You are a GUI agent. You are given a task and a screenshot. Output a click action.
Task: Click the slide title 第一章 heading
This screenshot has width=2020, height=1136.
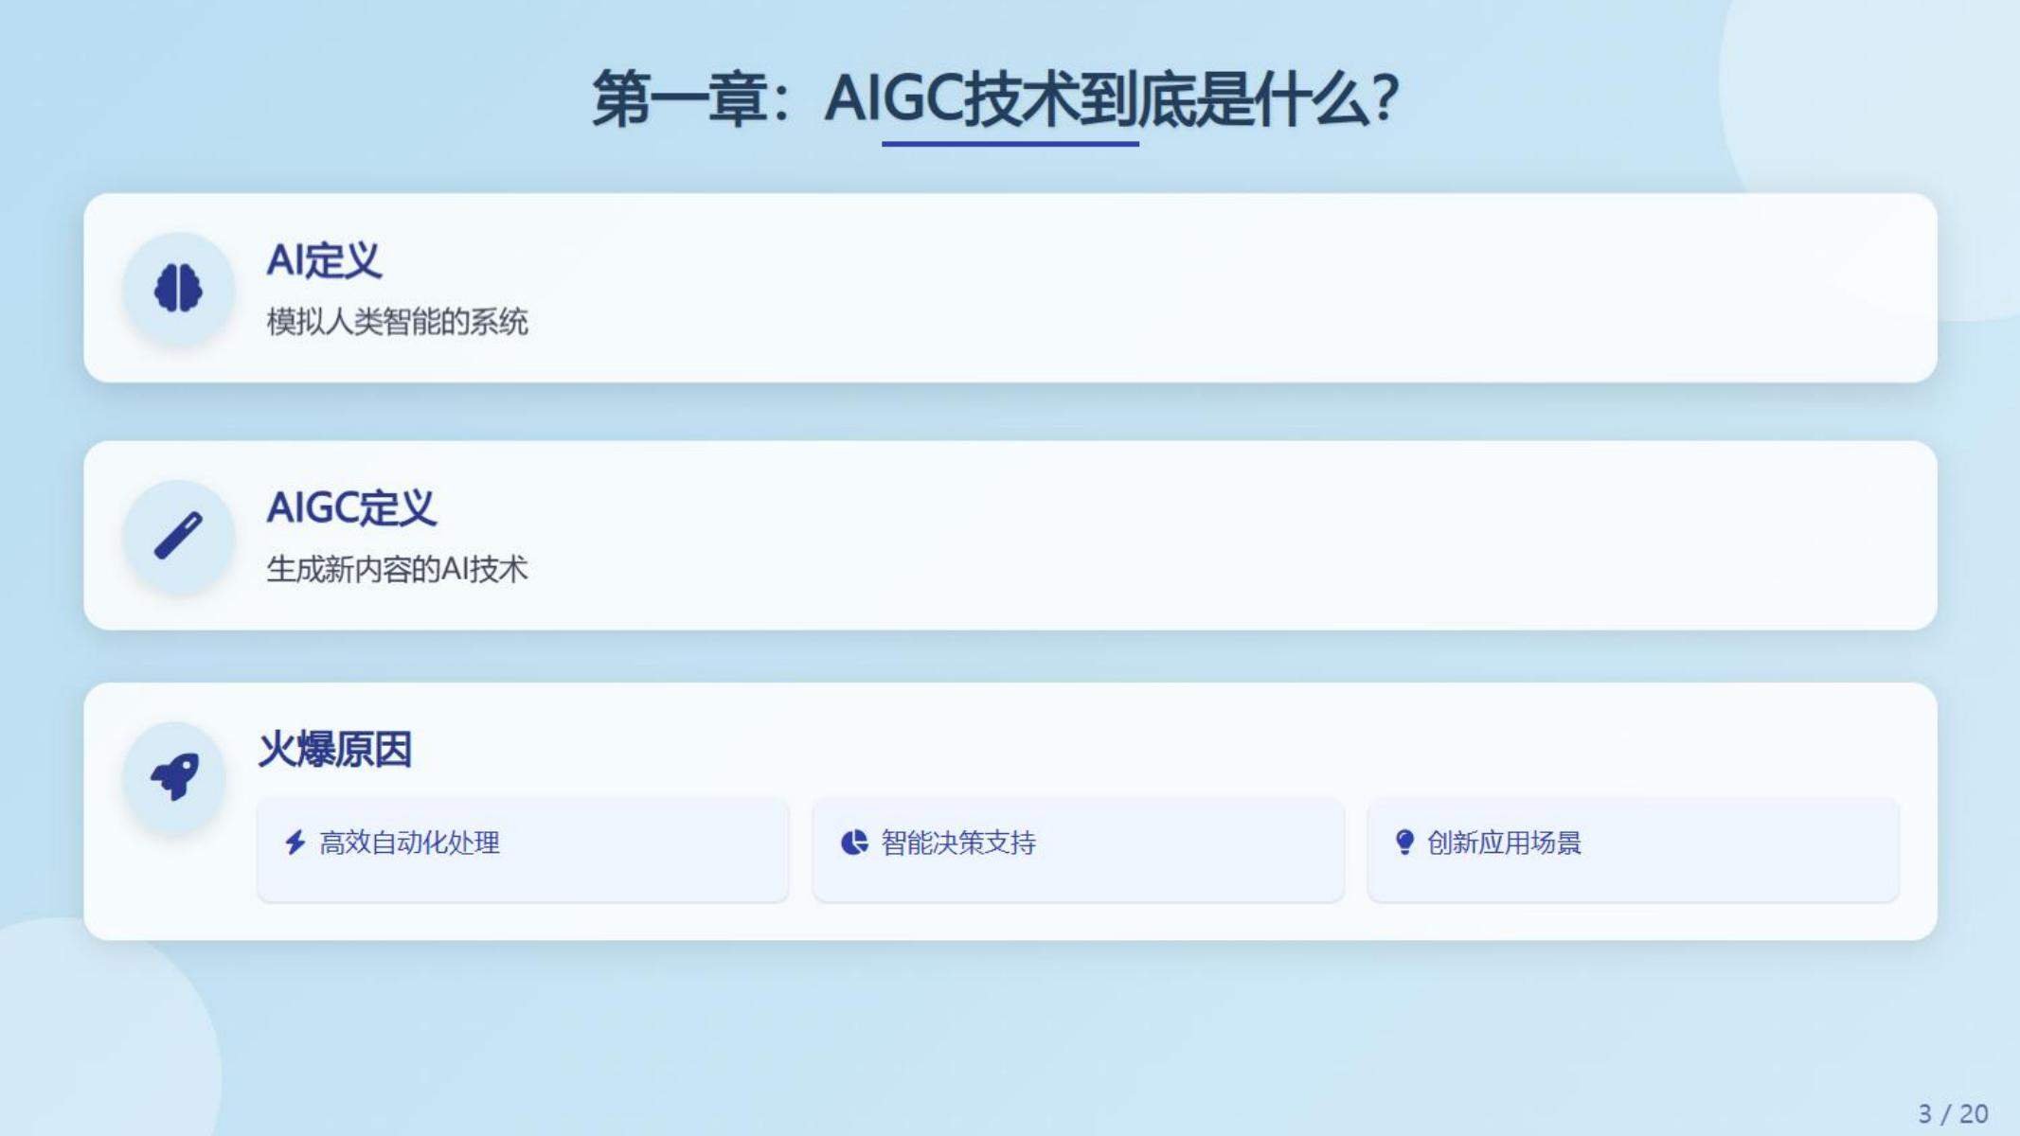[x=994, y=98]
